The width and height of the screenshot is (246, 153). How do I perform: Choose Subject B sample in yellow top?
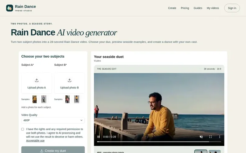[x=77, y=99]
